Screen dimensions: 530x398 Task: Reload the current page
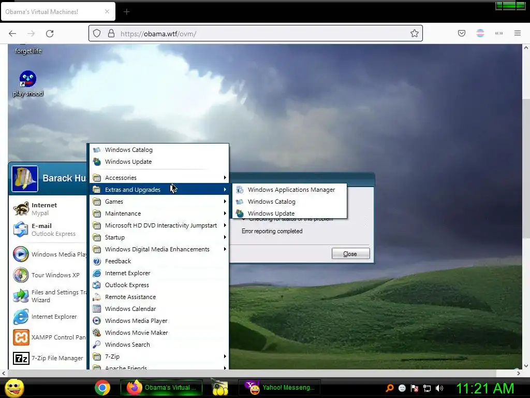(x=50, y=34)
